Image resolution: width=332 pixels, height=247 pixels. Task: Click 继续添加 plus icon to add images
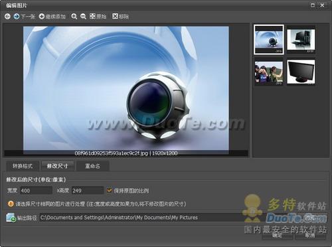pyautogui.click(x=42, y=17)
